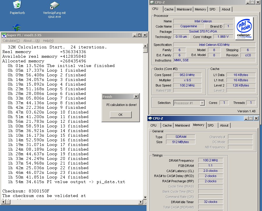Click the 100.2 MHz bus speed value

click(x=187, y=85)
